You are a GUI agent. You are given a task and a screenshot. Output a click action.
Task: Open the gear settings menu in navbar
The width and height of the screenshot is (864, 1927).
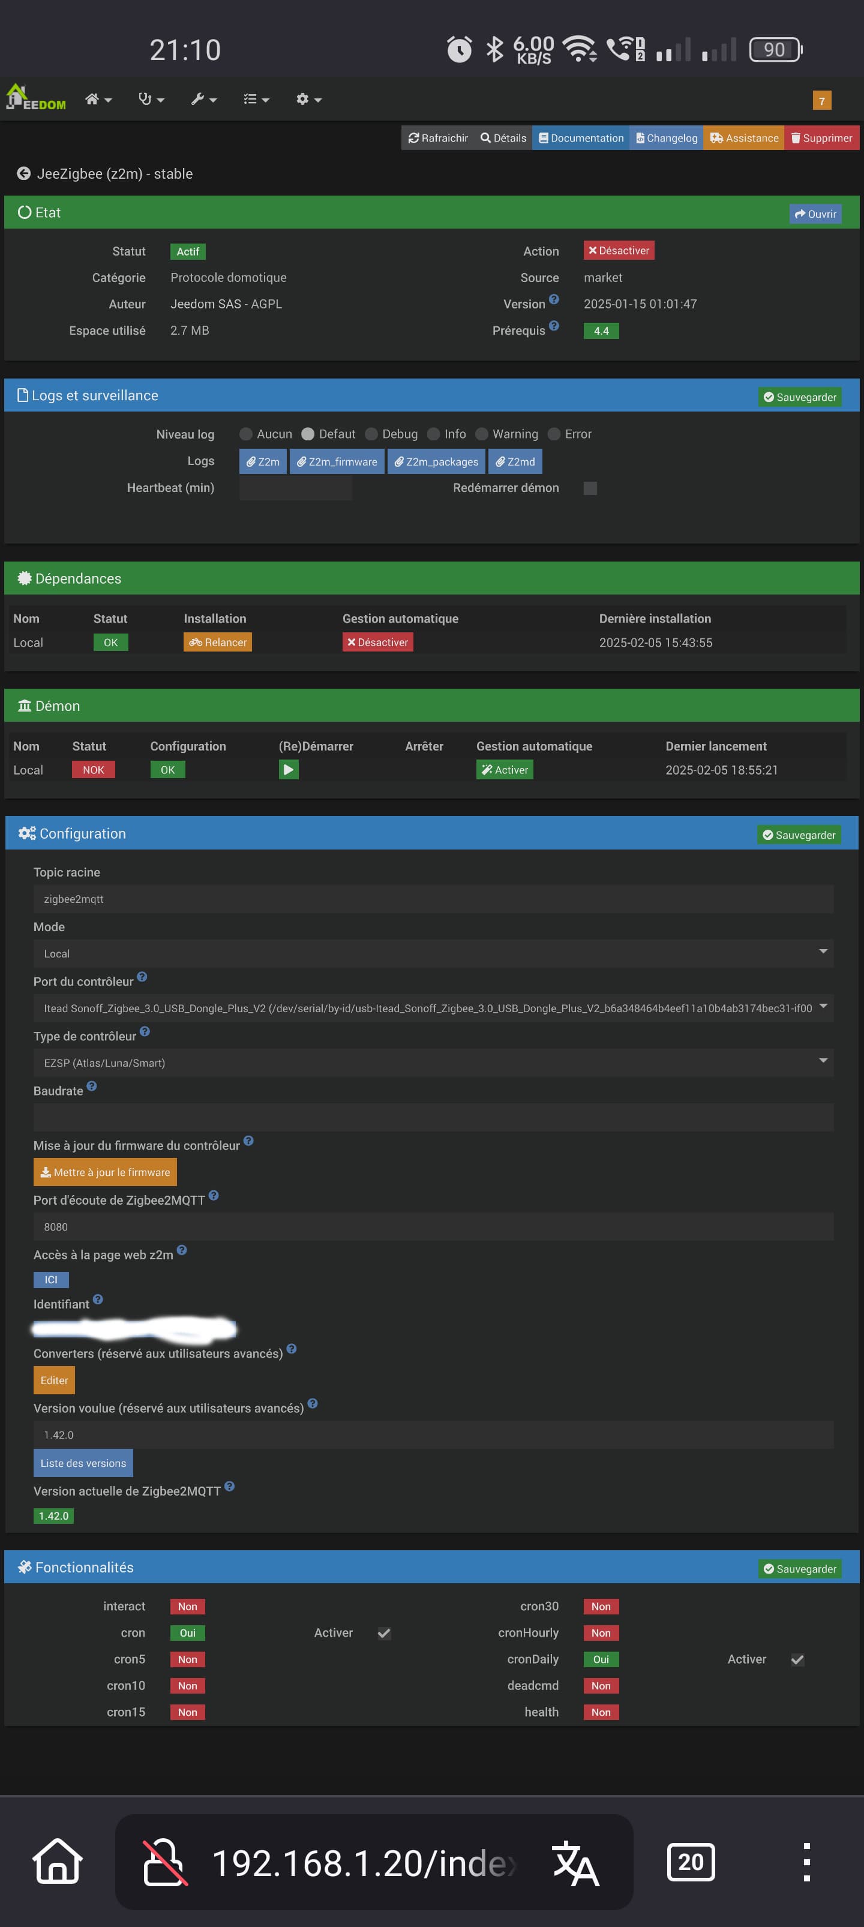click(x=308, y=100)
